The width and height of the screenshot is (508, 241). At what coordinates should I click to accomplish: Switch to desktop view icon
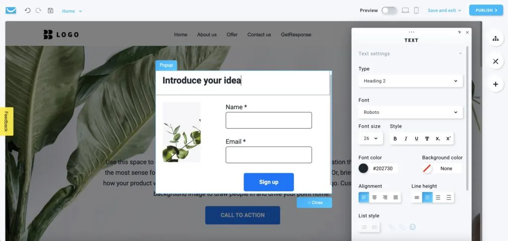coord(405,10)
